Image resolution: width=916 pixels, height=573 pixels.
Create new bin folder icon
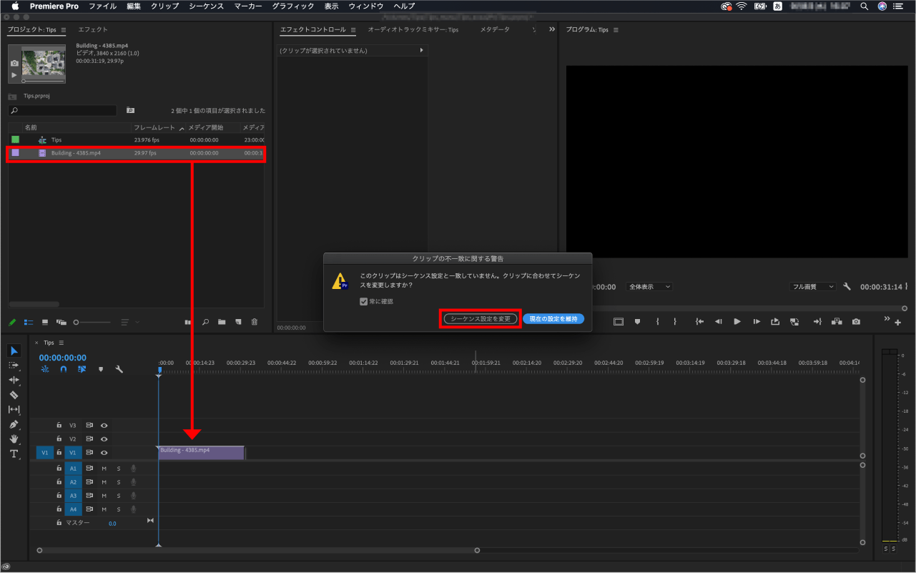coord(222,322)
